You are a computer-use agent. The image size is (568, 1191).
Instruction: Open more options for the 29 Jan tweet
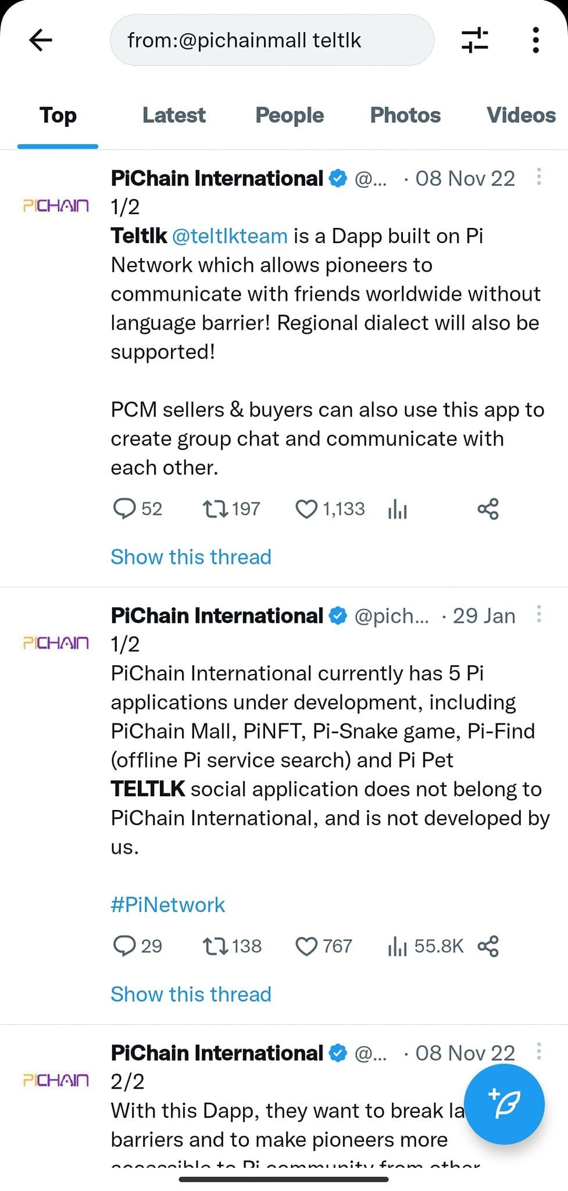click(x=539, y=614)
